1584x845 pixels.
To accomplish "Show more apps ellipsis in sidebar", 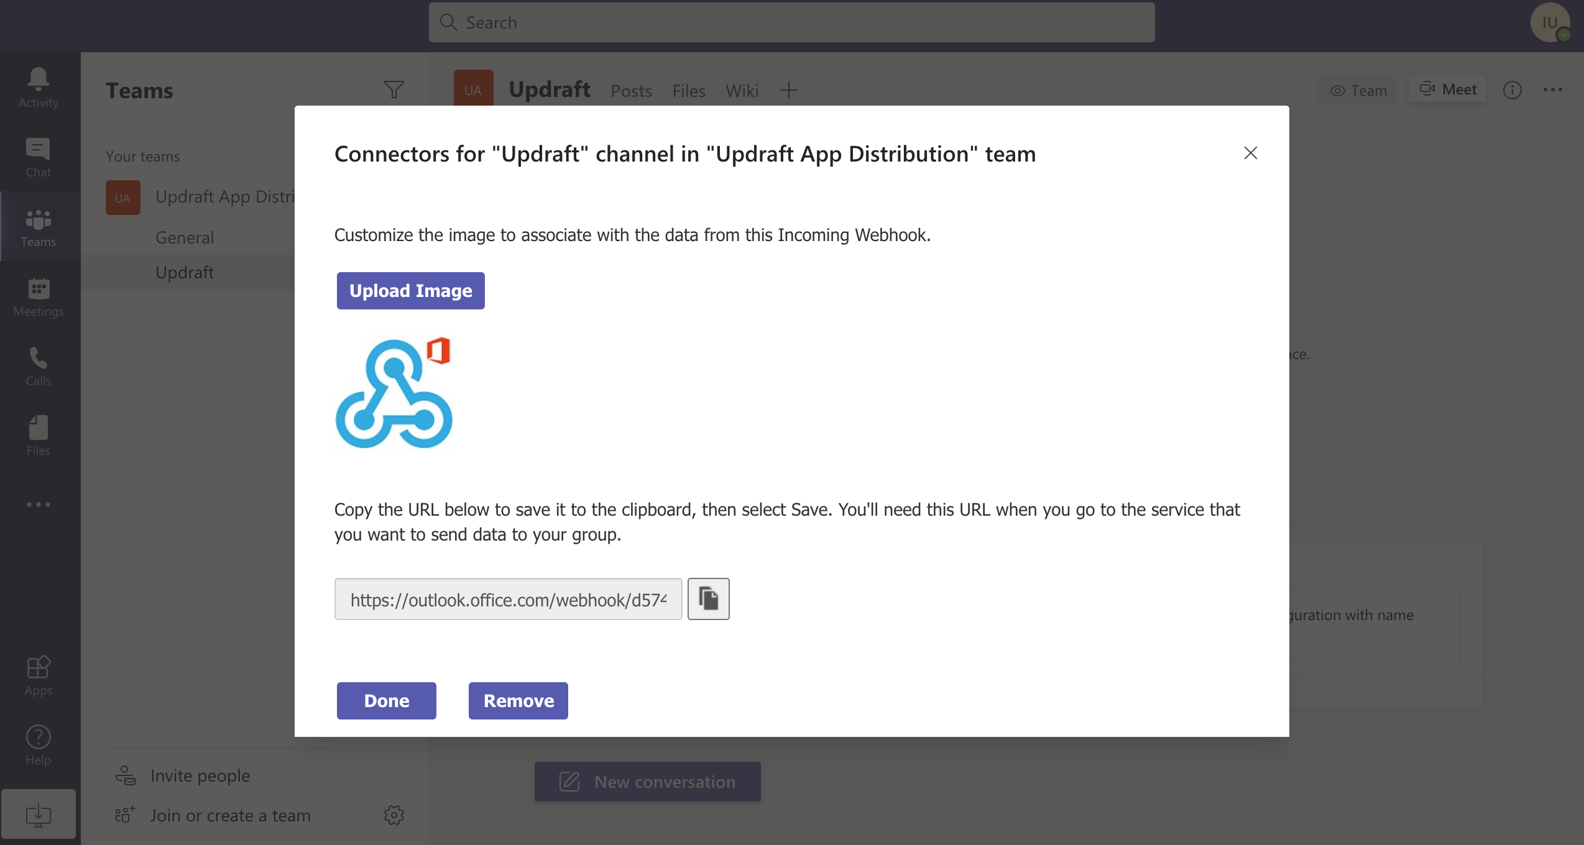I will (x=39, y=505).
